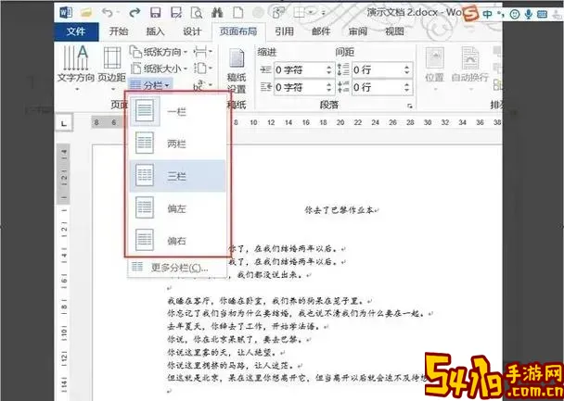Viewport: 564px width, 401px height.
Task: Click the table grid icon in quick access toolbar
Action: tap(300, 13)
